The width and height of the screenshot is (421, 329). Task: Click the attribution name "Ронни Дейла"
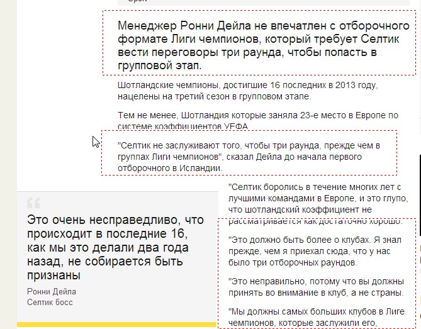[52, 291]
